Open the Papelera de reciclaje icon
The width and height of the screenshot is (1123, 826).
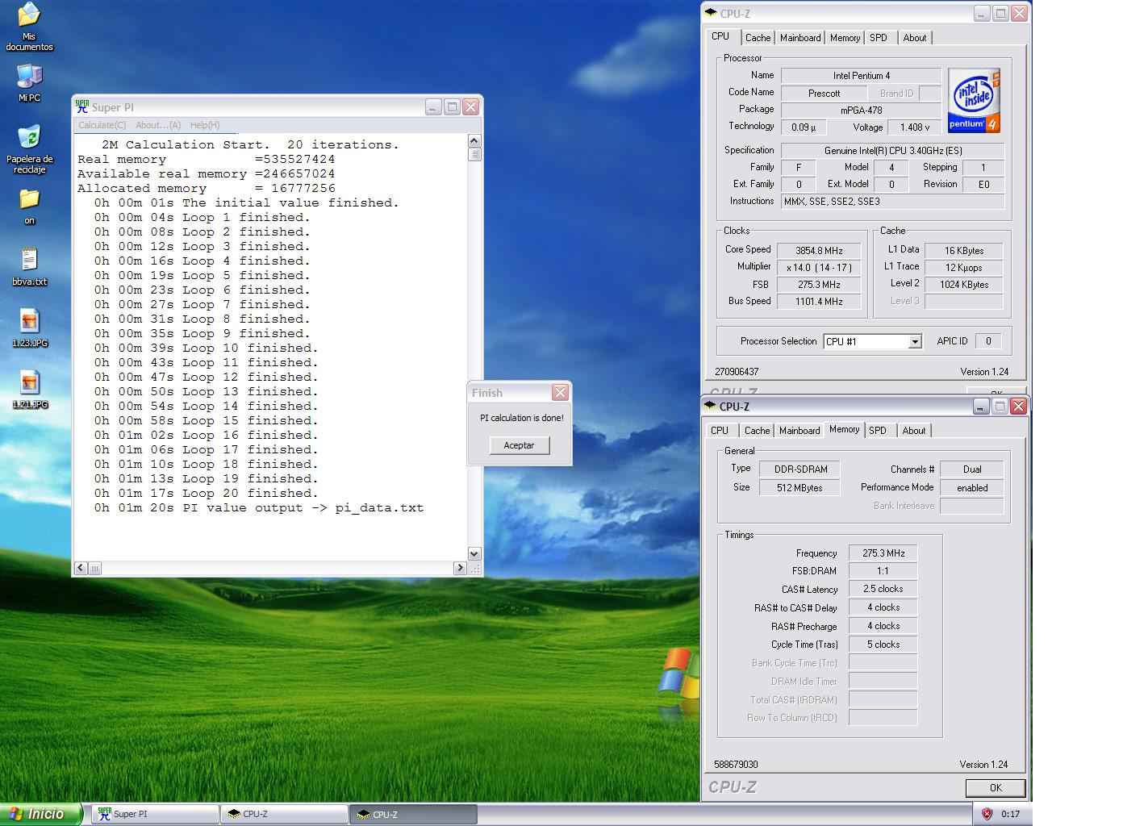[29, 137]
